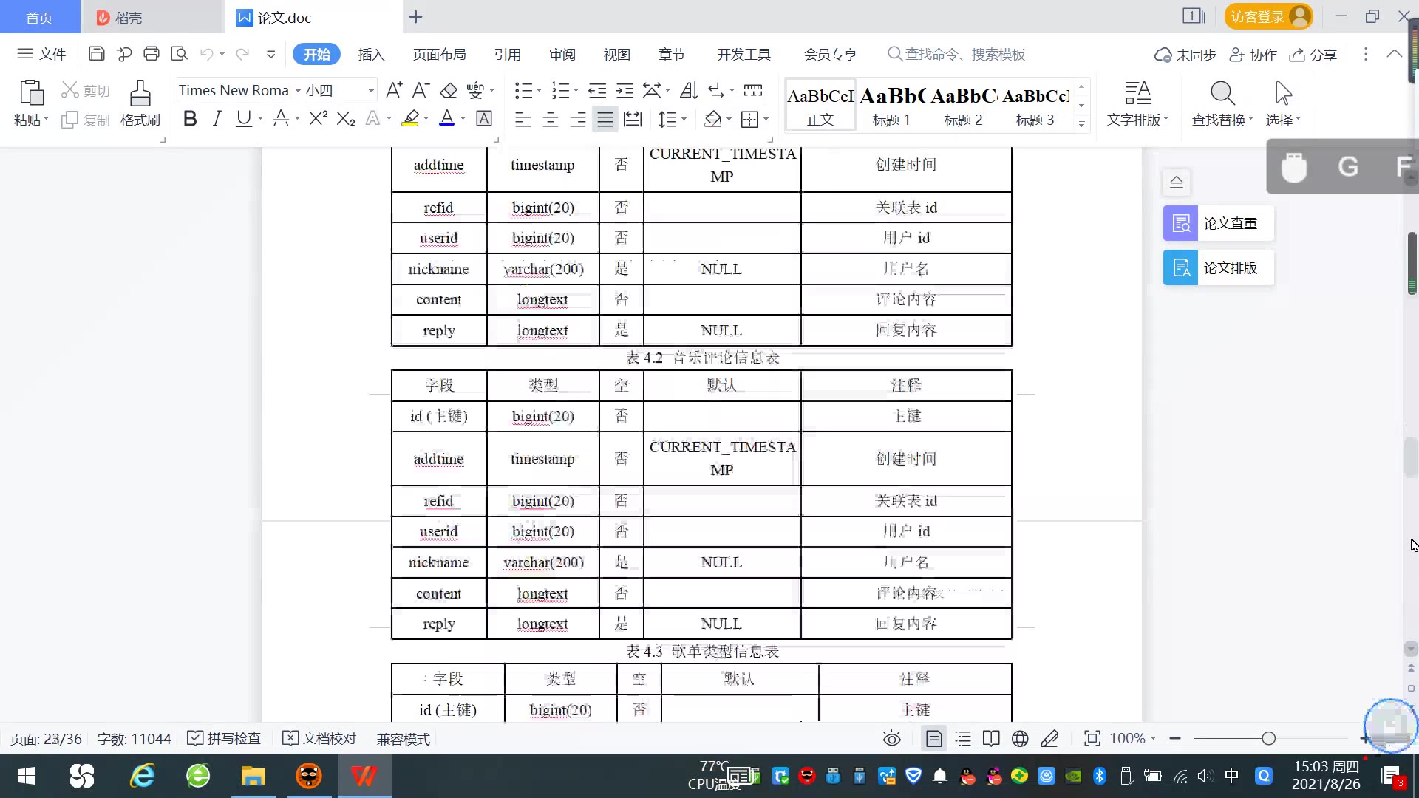This screenshot has height=798, width=1419.
Task: Click the WPS icon in Windows taskbar
Action: pyautogui.click(x=364, y=776)
